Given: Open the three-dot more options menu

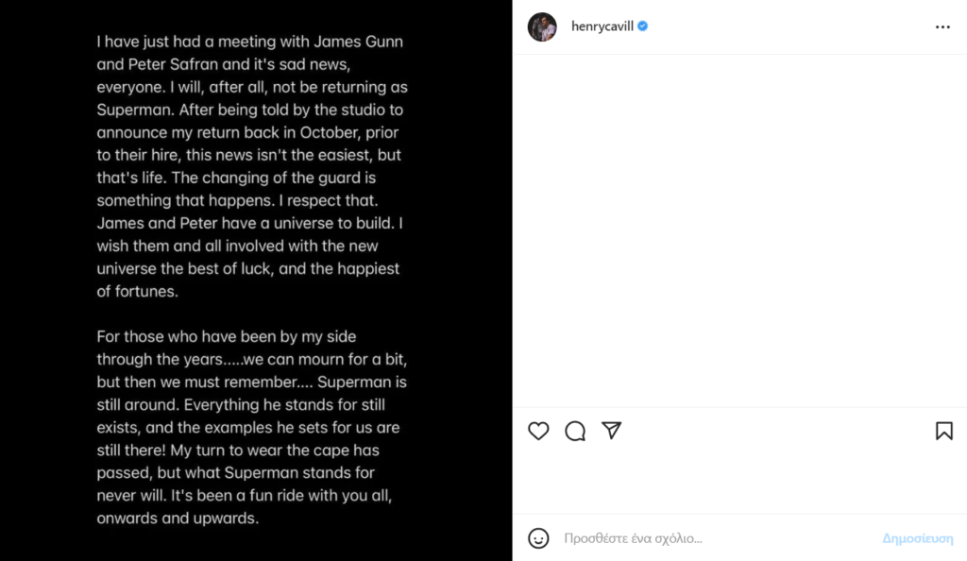Looking at the screenshot, I should pos(942,27).
